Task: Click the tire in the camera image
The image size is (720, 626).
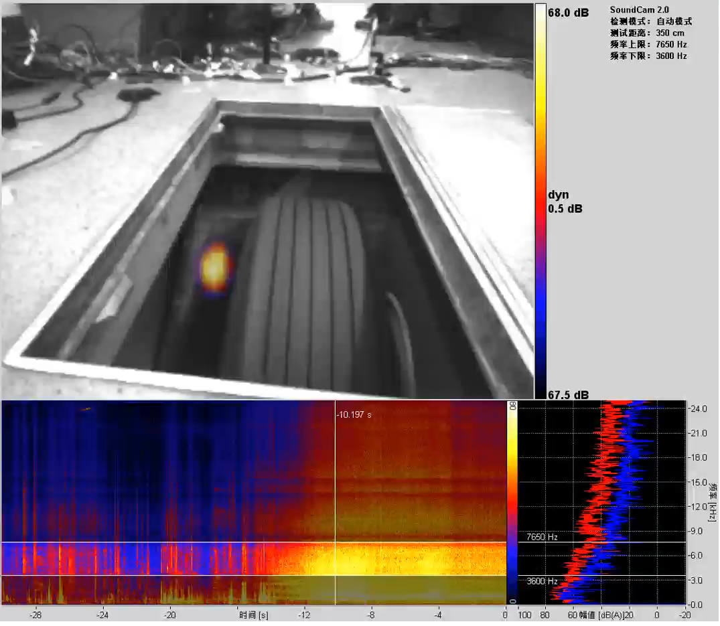Action: tap(301, 288)
